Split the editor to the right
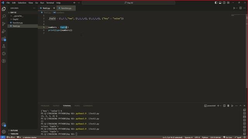This screenshot has width=248, height=139. click(x=240, y=8)
